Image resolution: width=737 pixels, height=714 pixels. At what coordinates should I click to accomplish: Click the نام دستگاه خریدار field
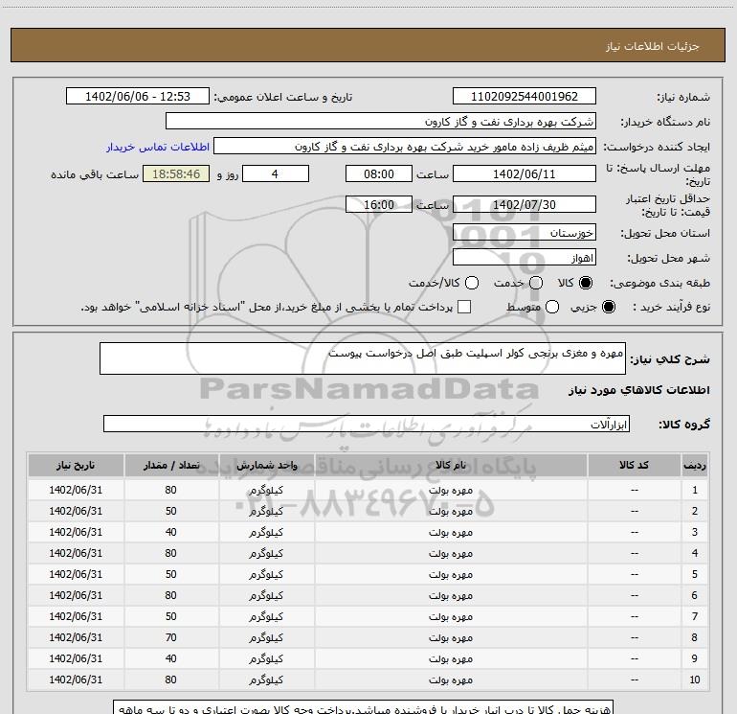click(x=381, y=121)
